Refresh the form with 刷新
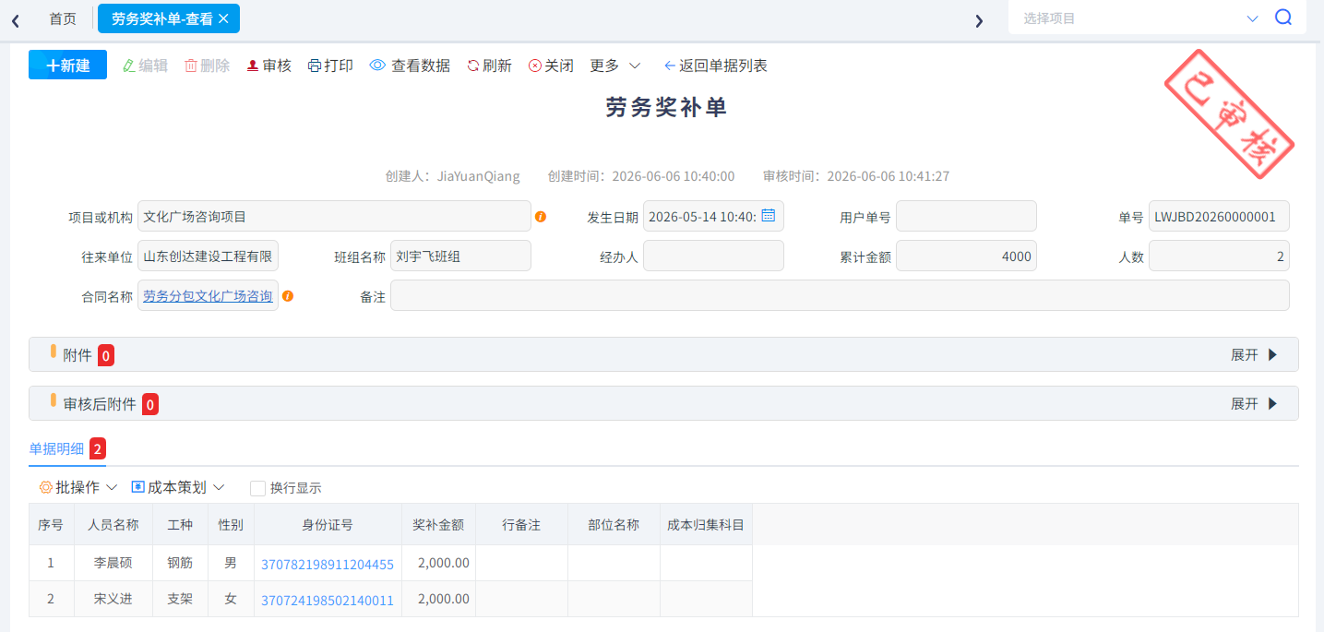 click(489, 66)
